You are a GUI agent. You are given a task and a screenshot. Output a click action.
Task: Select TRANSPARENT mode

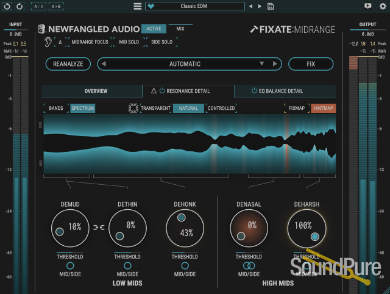pyautogui.click(x=156, y=108)
